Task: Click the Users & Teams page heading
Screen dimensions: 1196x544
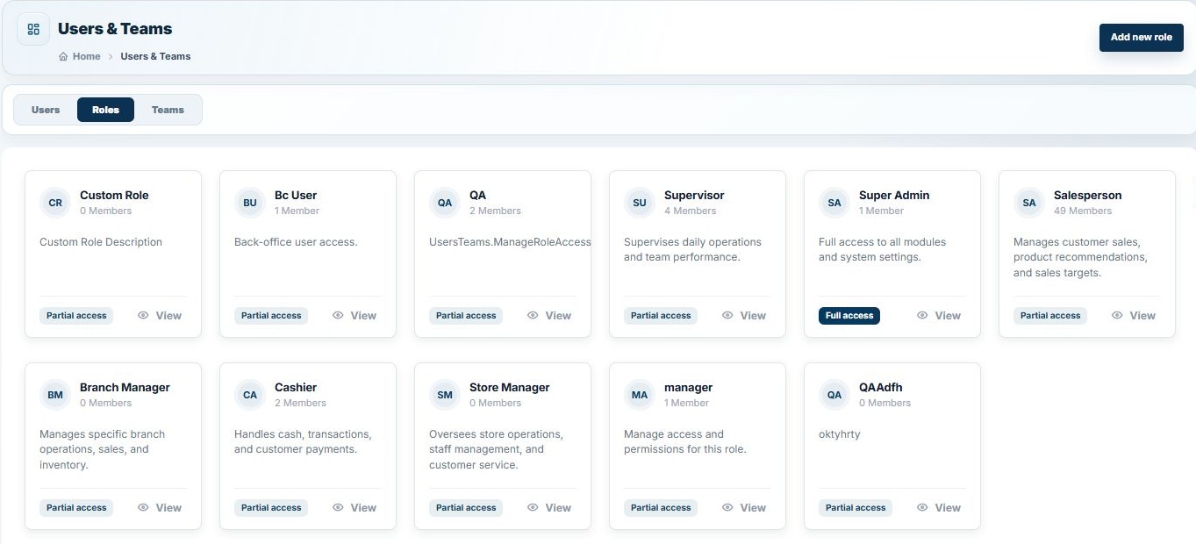Action: (115, 29)
